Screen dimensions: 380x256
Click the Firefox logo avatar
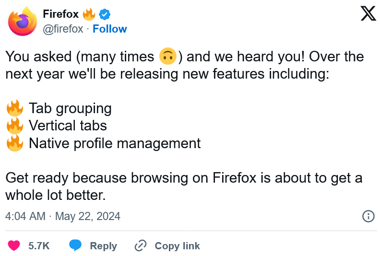point(22,22)
